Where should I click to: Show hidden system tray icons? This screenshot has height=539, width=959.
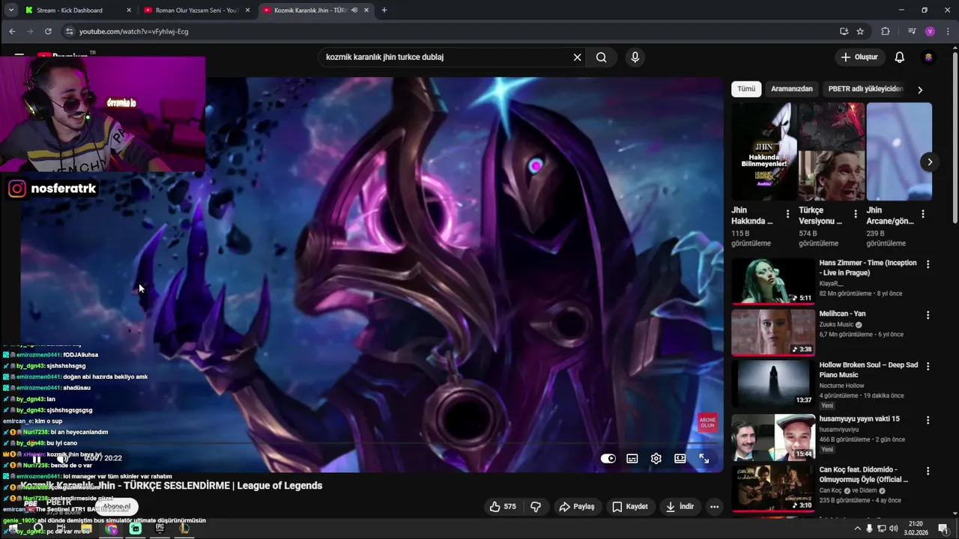[x=857, y=529]
